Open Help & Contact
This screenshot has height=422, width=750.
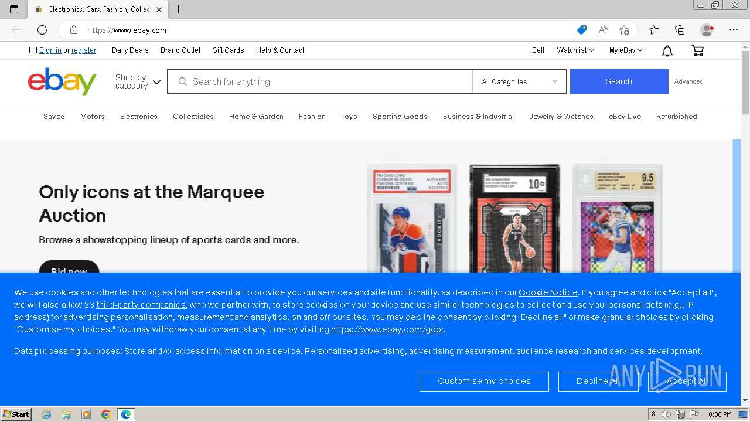pyautogui.click(x=280, y=50)
